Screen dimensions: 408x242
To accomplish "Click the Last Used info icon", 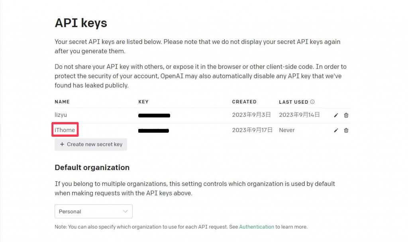I will coord(312,102).
